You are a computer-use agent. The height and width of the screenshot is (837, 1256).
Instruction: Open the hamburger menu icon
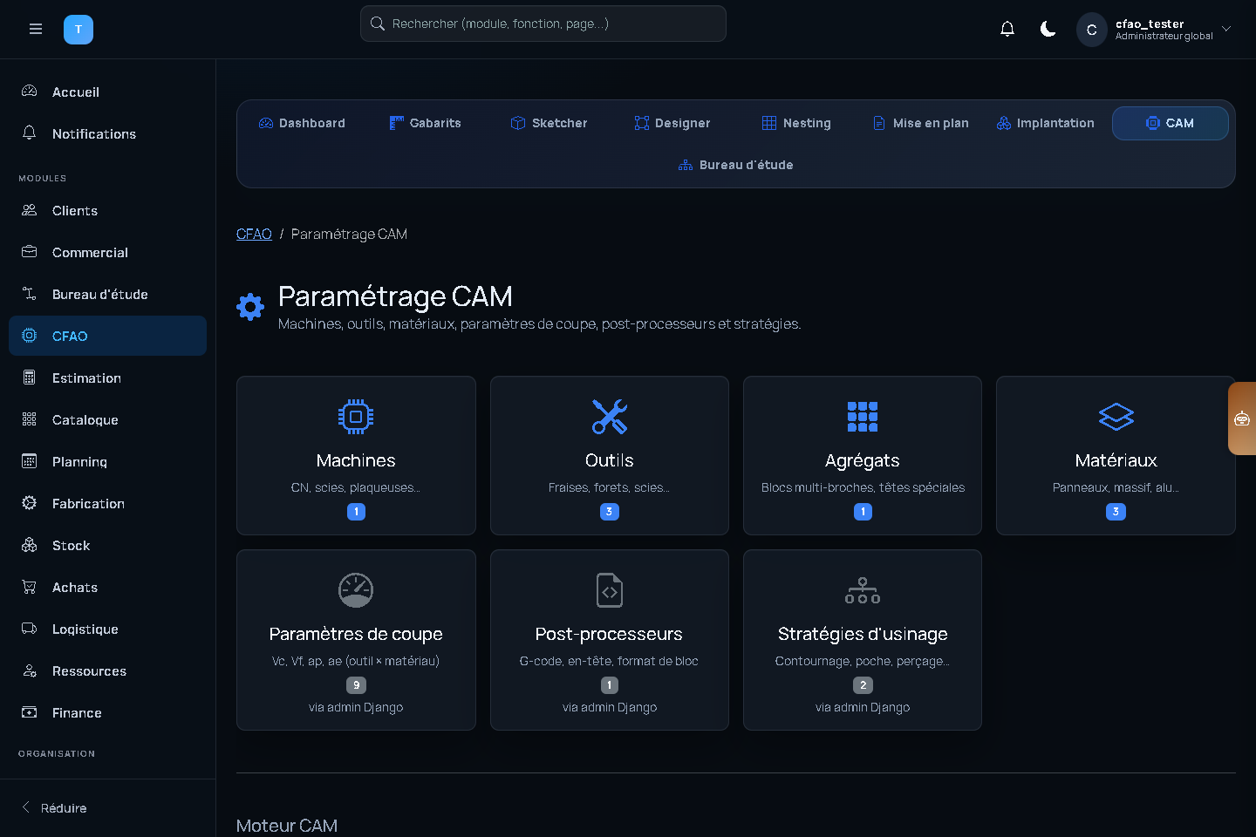pyautogui.click(x=36, y=29)
